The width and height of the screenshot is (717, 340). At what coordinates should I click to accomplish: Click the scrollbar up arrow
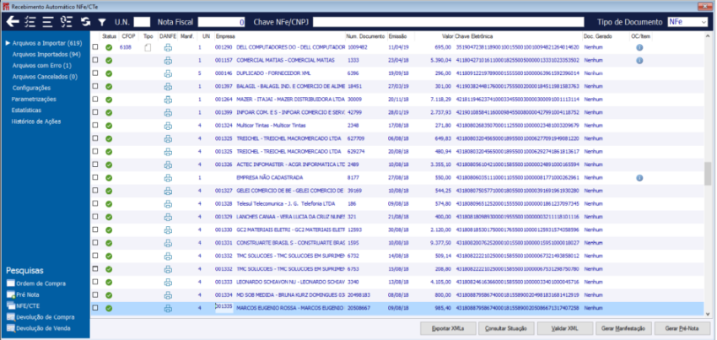pos(708,35)
